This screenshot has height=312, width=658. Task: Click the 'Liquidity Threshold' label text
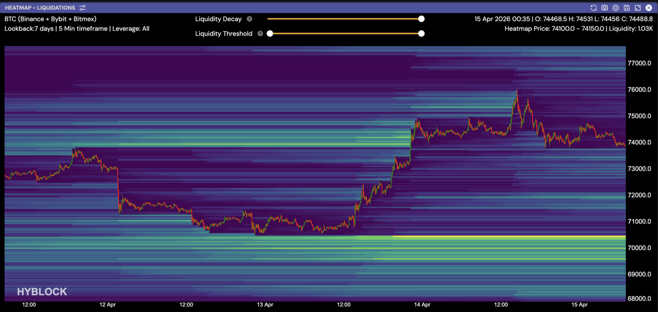coord(224,33)
